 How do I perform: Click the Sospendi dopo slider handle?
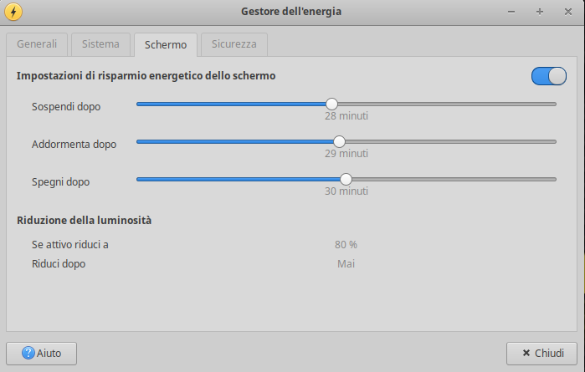pos(331,104)
